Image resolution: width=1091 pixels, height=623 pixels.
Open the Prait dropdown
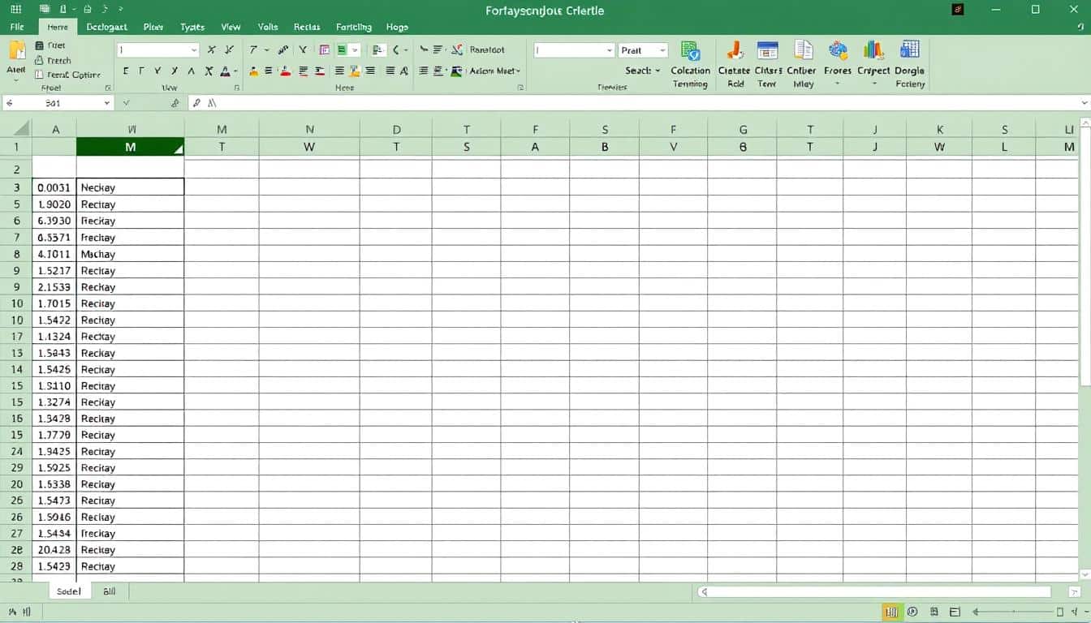(662, 50)
